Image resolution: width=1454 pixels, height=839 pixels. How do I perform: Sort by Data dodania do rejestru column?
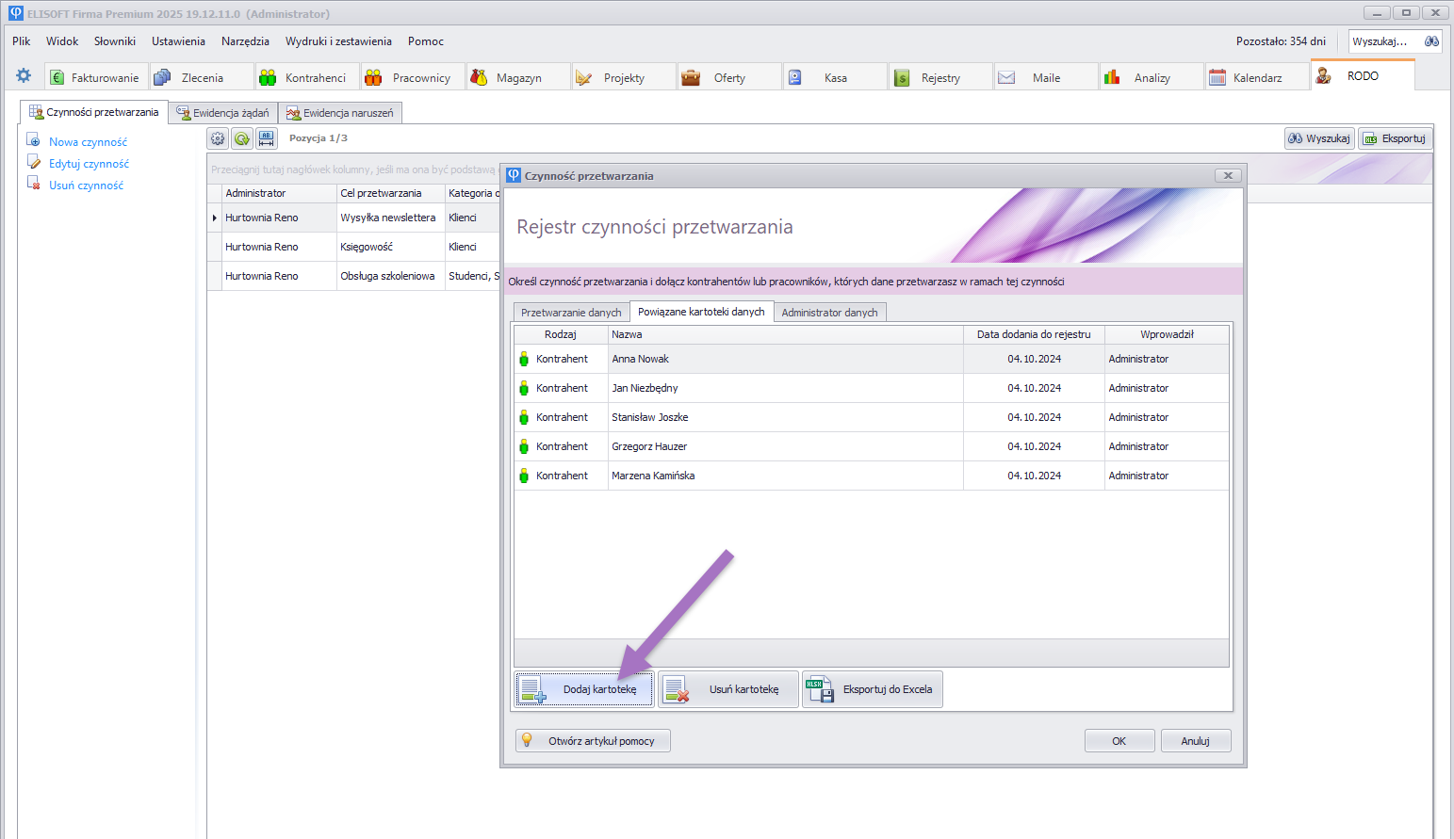point(1033,334)
